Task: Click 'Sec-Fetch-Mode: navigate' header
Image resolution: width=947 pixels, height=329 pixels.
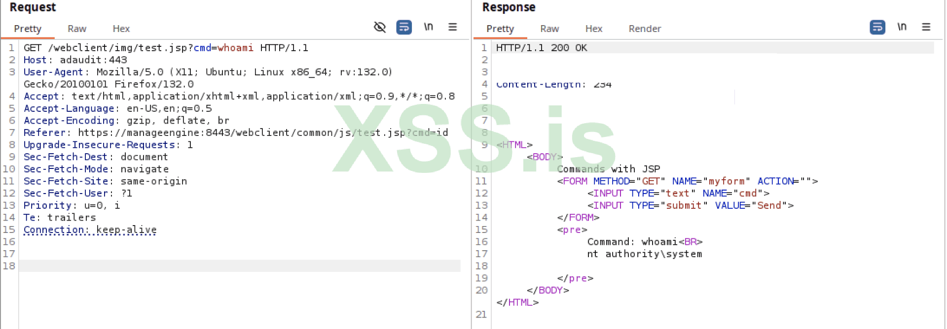Action: click(x=96, y=169)
